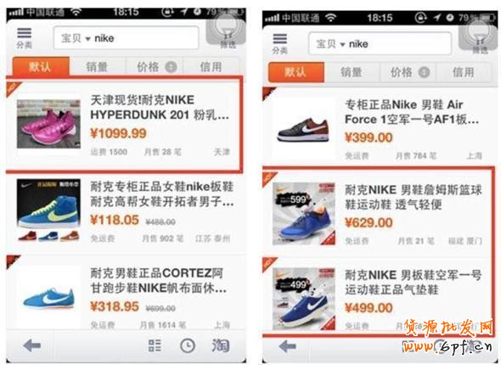Image resolution: width=501 pixels, height=365 pixels.
Task: Tap the 筛选 filter icon in left phone
Action: tap(227, 32)
